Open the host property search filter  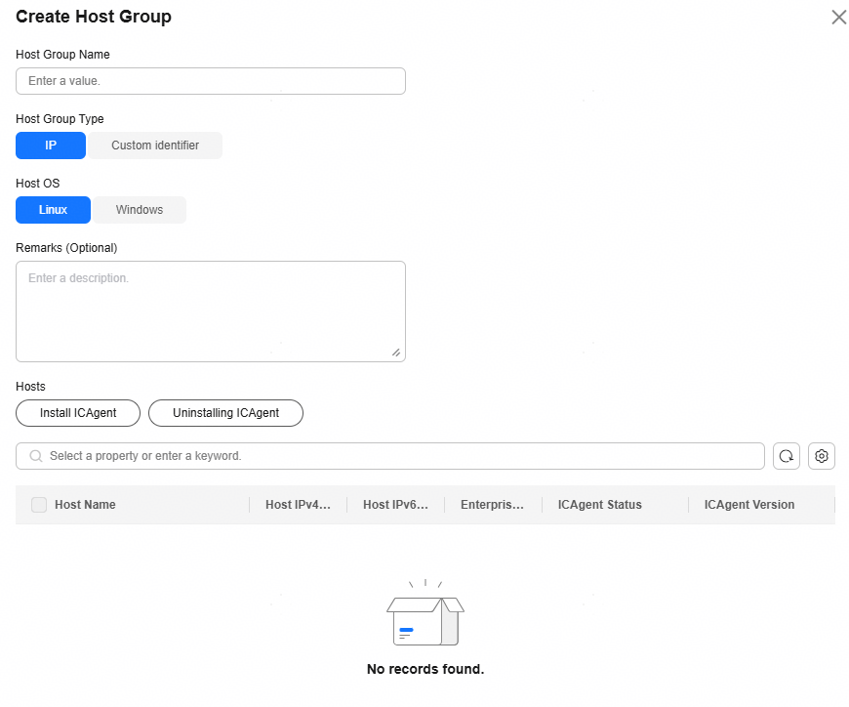click(x=400, y=456)
